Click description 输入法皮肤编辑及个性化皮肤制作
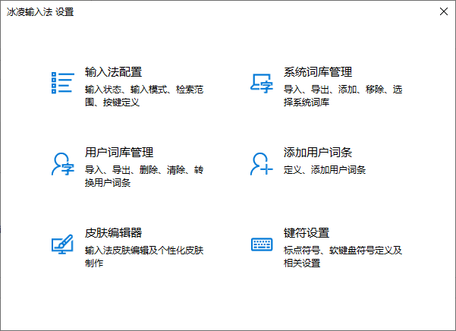This screenshot has width=456, height=331. (x=144, y=257)
